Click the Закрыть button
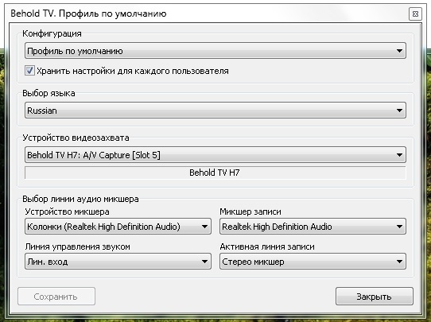This screenshot has width=431, height=322. tap(374, 297)
